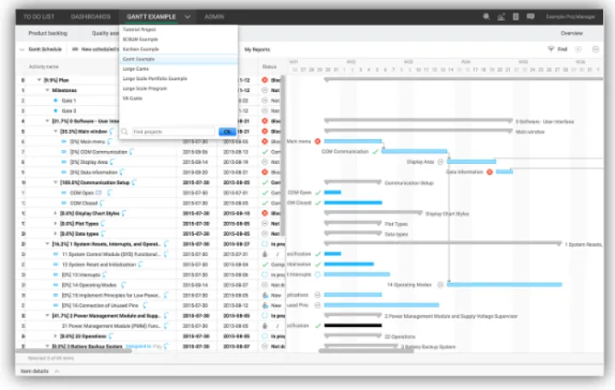Open the Gantt Example project dropdown arrow
The height and width of the screenshot is (390, 615).
pyautogui.click(x=187, y=16)
